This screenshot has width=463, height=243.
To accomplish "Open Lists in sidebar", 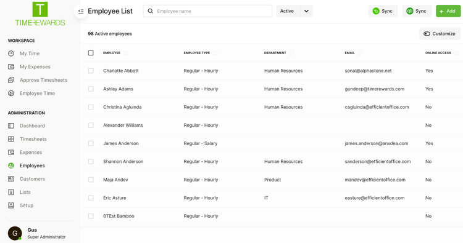I will (x=25, y=192).
